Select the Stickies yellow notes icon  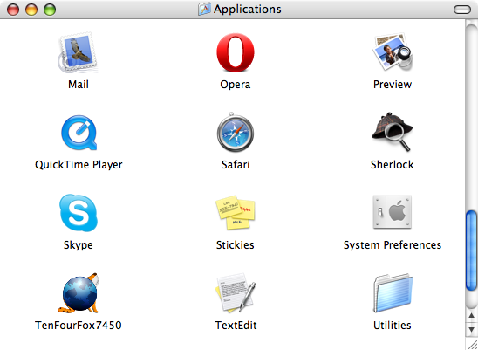point(236,213)
